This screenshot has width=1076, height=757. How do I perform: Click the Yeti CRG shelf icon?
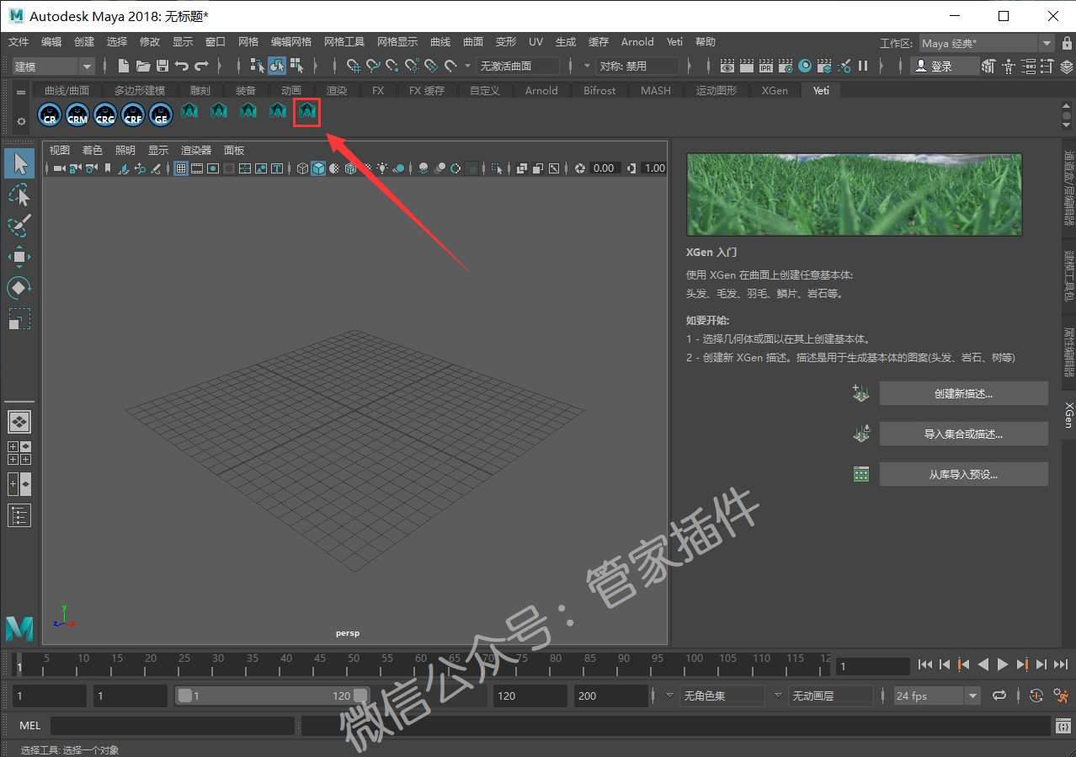click(x=105, y=115)
